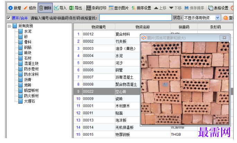The image size is (237, 143).
Task: Select the 沥青混凝土 row
Action: (x=107, y=77)
